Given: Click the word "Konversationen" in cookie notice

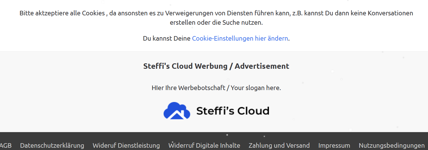Looking at the screenshot, I should click(x=390, y=13).
